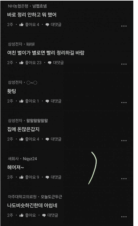The width and height of the screenshot is (138, 226).
Task: Open more options for '헤어져~' comment
Action: [x=124, y=179]
